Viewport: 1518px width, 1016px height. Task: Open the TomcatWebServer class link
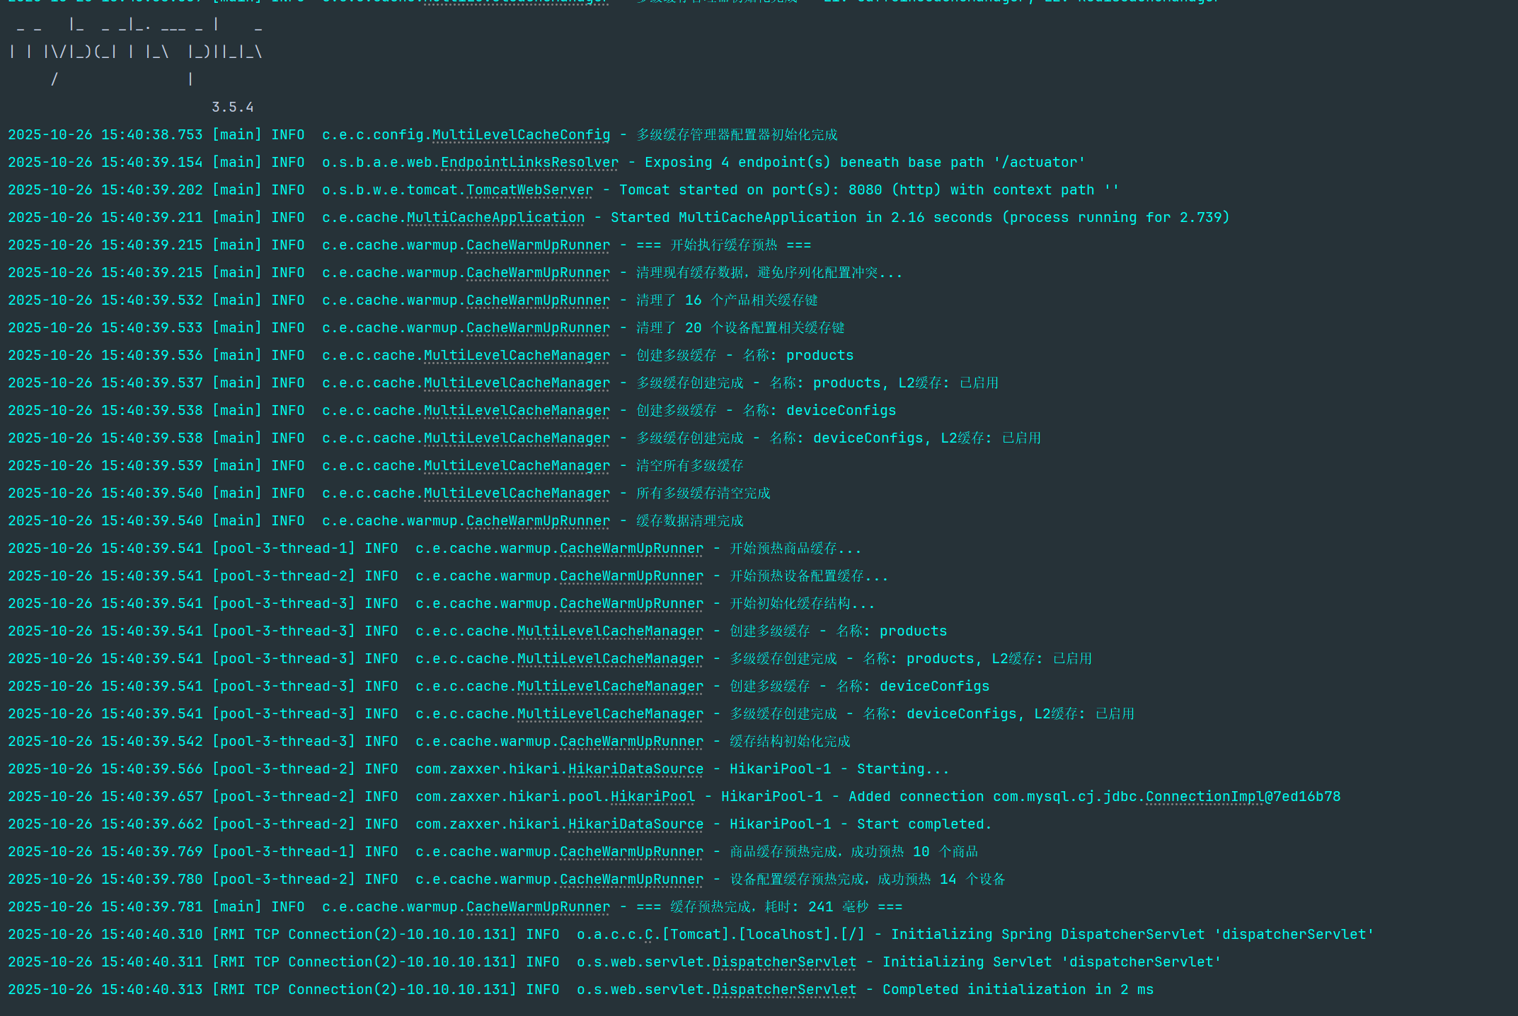[529, 190]
